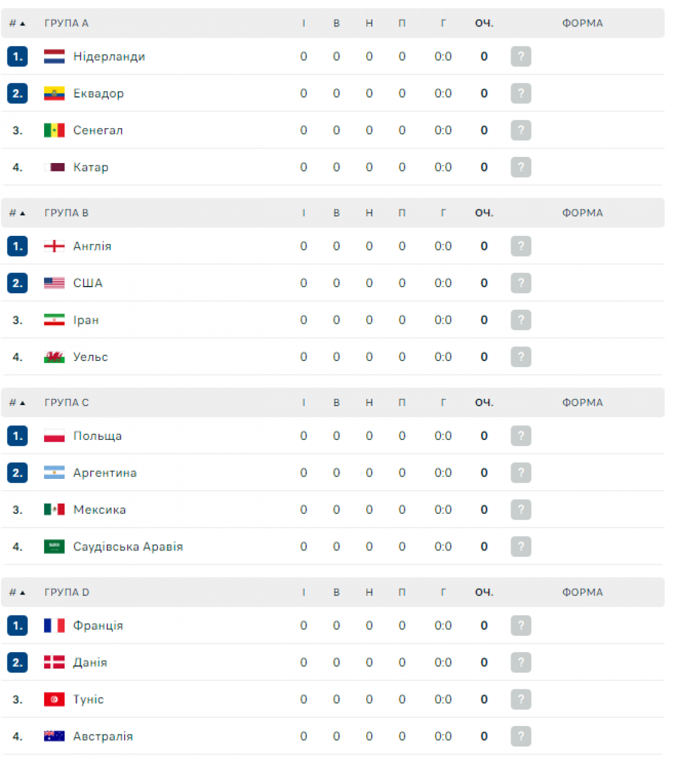Click the ФОРМА header in Група A
This screenshot has width=677, height=766.
582,23
